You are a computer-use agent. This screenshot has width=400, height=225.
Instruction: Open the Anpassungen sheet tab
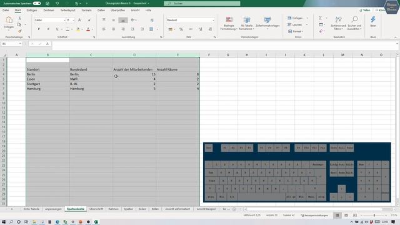53,209
